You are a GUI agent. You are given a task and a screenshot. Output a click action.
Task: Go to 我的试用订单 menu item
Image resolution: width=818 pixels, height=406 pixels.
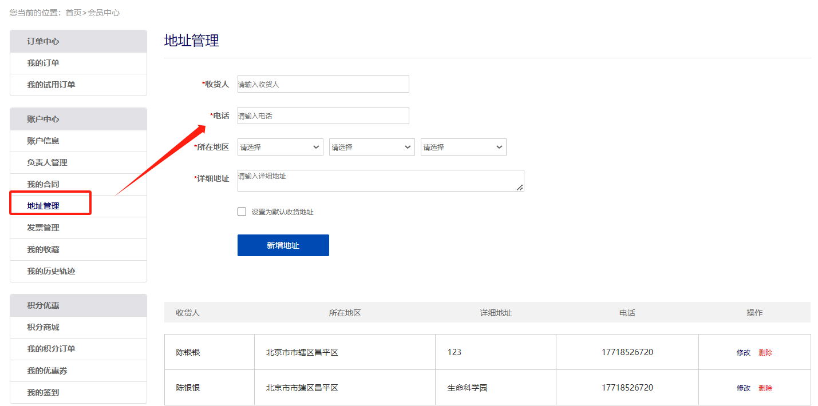click(x=51, y=85)
